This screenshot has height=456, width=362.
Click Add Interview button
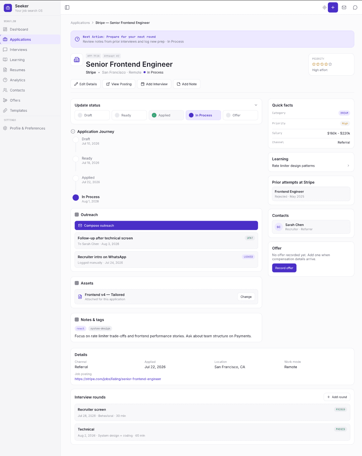pyautogui.click(x=154, y=84)
